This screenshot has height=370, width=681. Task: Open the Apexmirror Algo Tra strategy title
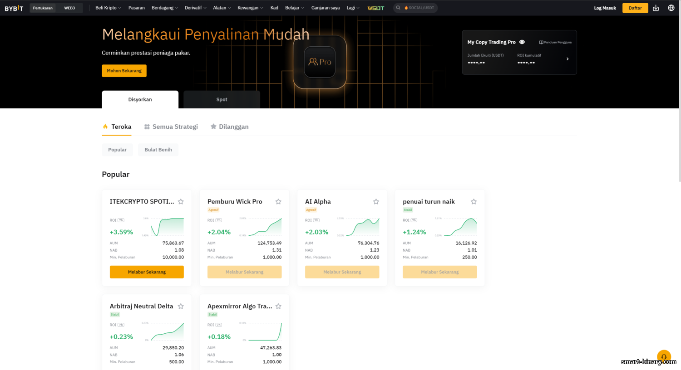(x=240, y=306)
